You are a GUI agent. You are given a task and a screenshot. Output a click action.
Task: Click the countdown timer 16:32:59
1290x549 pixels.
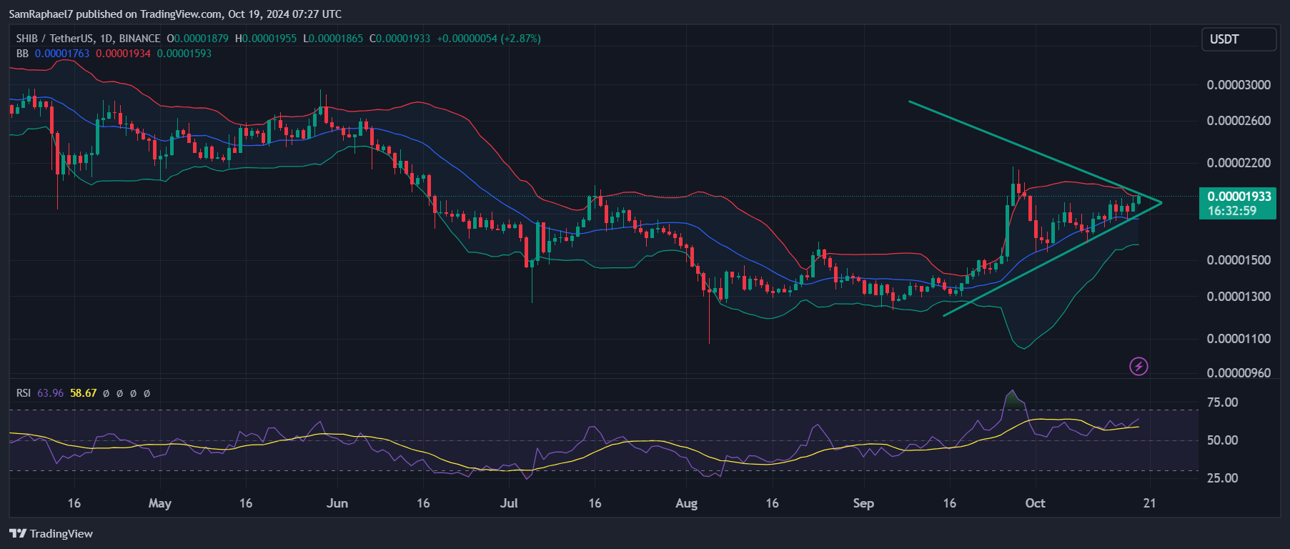[1232, 211]
